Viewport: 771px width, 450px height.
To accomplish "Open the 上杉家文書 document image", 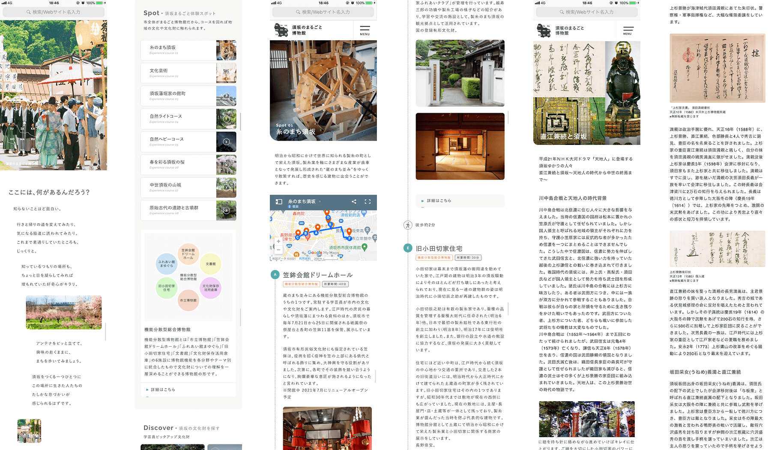I will coord(717,69).
